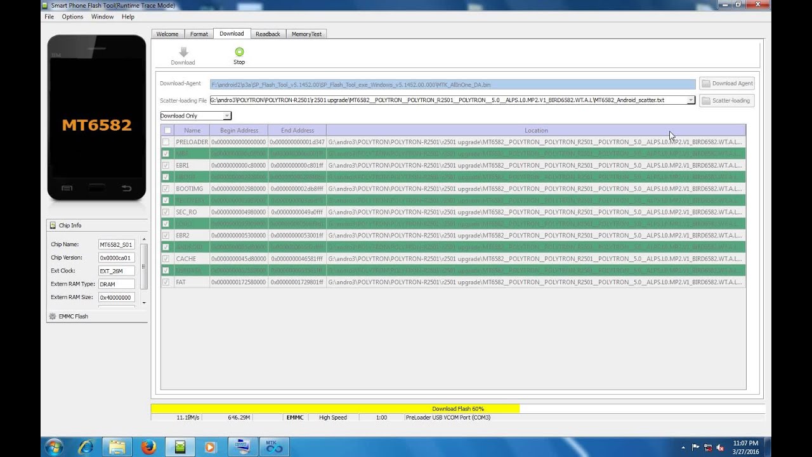
Task: Click the Scatter-loading browse button
Action: coord(728,100)
